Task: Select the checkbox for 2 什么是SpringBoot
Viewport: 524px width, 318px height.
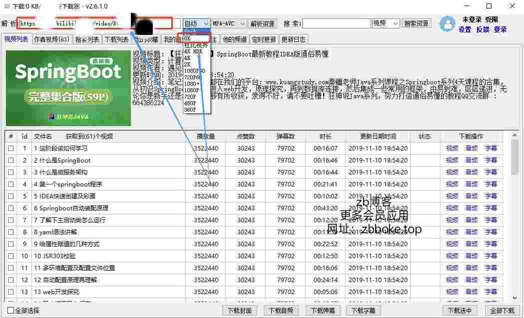Action: point(11,160)
